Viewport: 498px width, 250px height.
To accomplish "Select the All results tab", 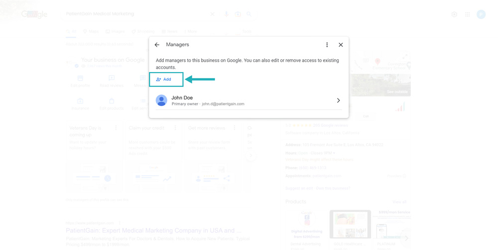I will pyautogui.click(x=71, y=31).
